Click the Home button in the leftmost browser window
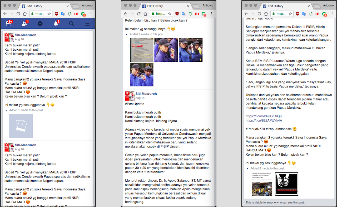The height and width of the screenshot is (207, 337). click(x=25, y=14)
